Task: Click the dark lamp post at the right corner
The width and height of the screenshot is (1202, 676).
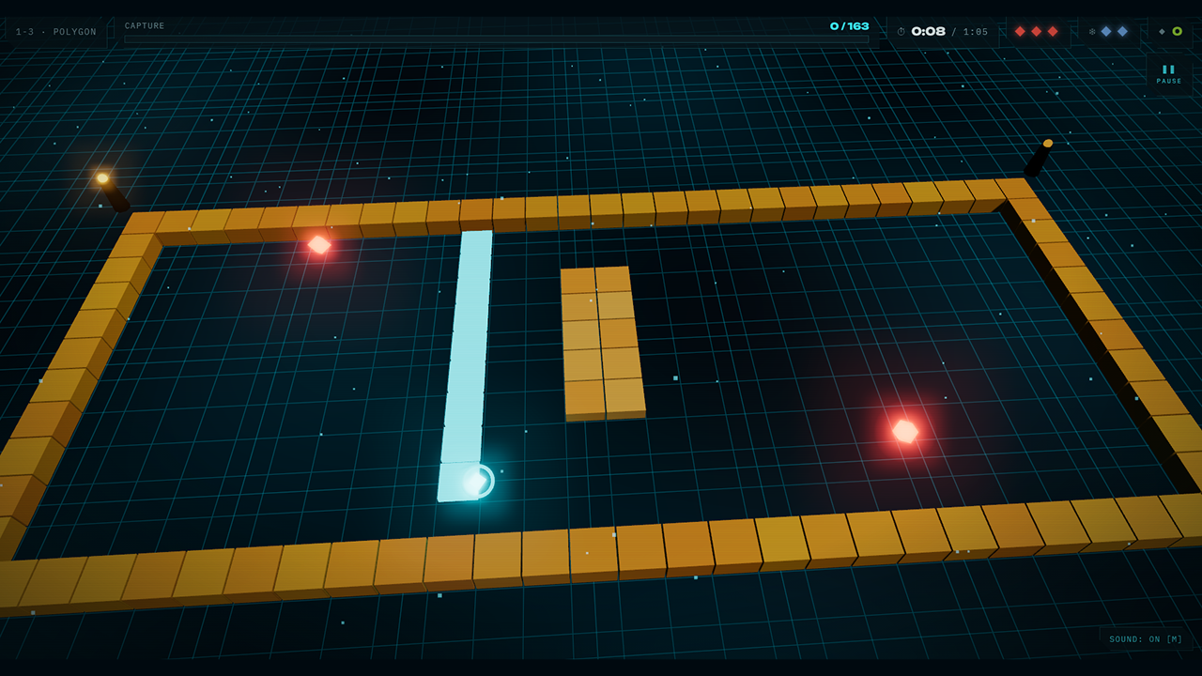Action: pyautogui.click(x=1039, y=158)
